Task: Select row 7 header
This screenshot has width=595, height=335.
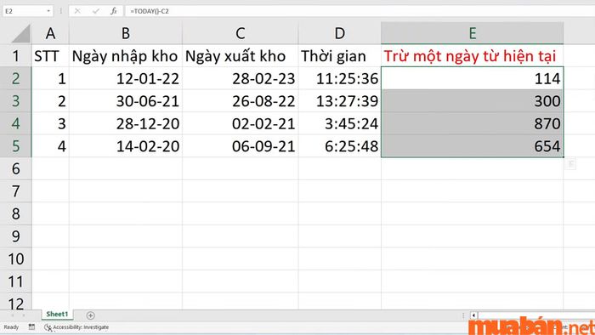Action: tap(15, 191)
